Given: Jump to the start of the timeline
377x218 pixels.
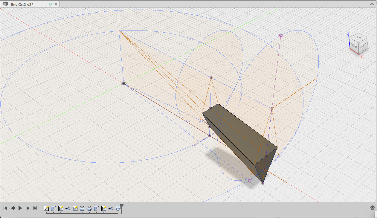Looking at the screenshot, I should point(5,208).
